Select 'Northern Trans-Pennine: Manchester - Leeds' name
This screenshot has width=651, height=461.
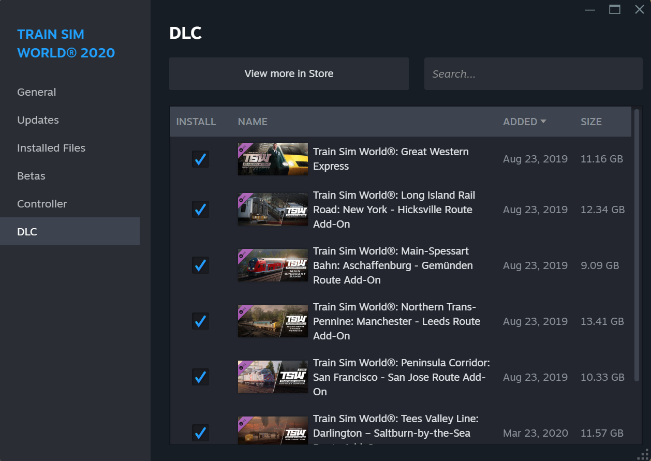coord(397,321)
